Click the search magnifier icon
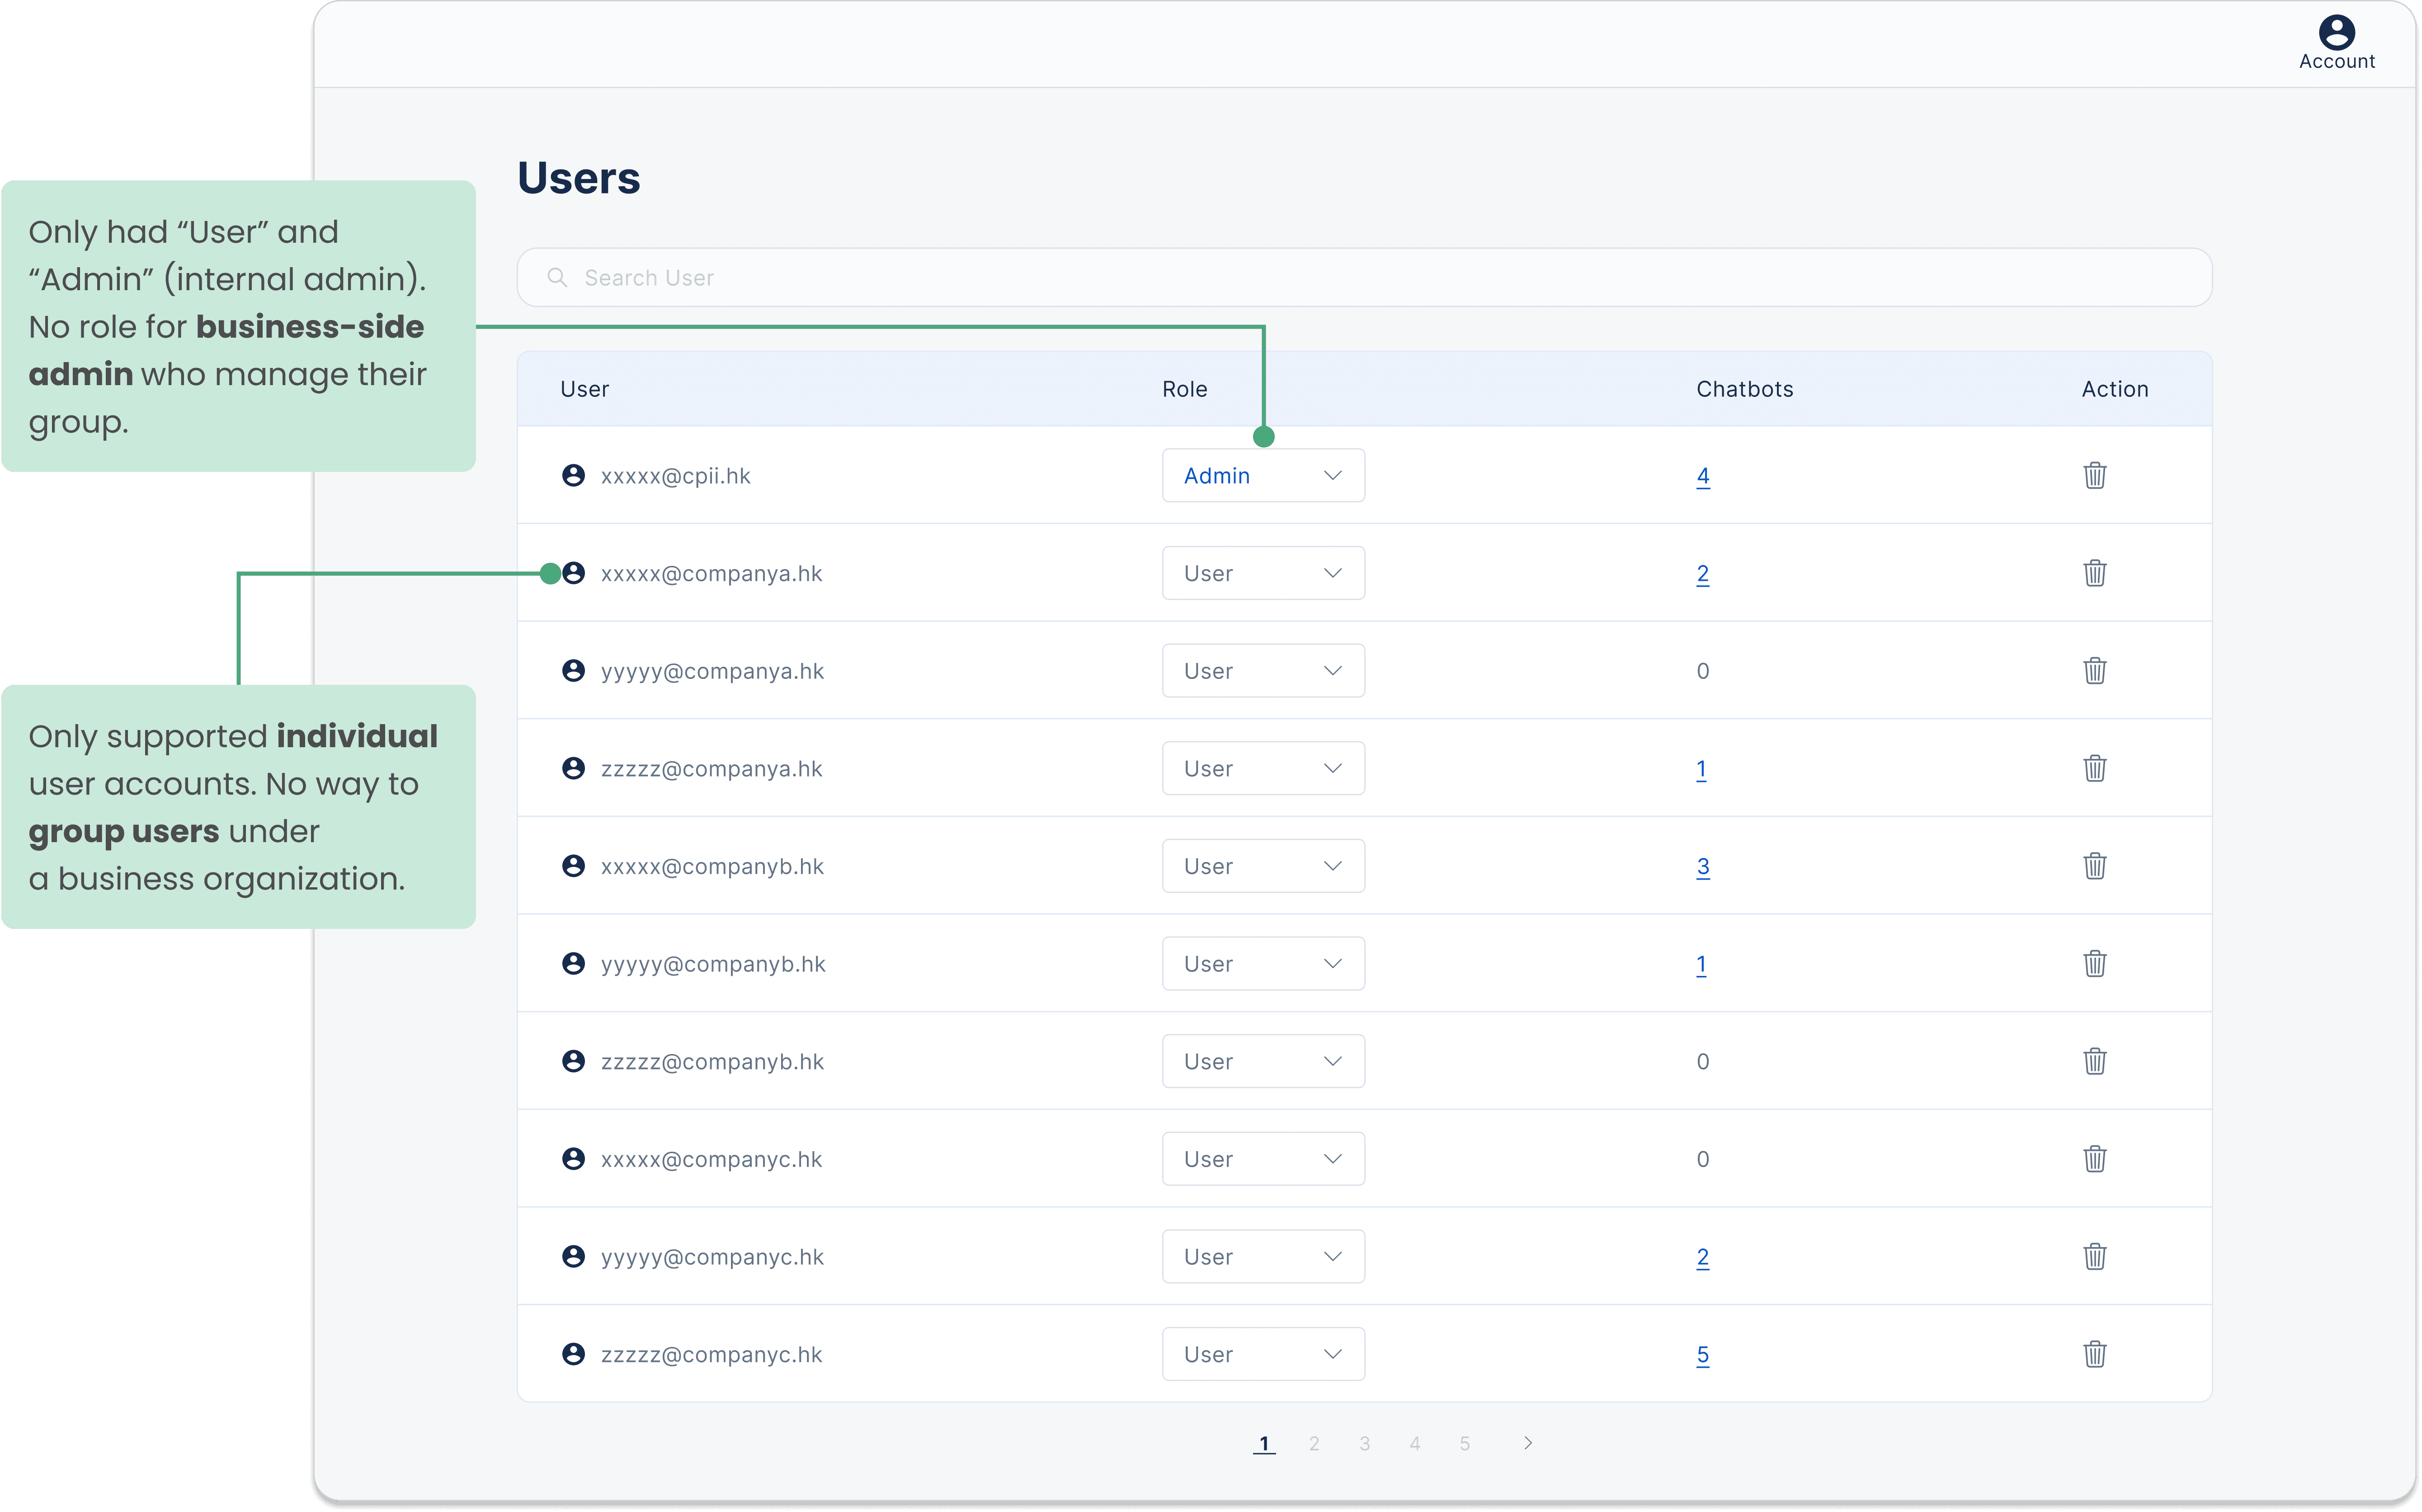 coord(557,277)
